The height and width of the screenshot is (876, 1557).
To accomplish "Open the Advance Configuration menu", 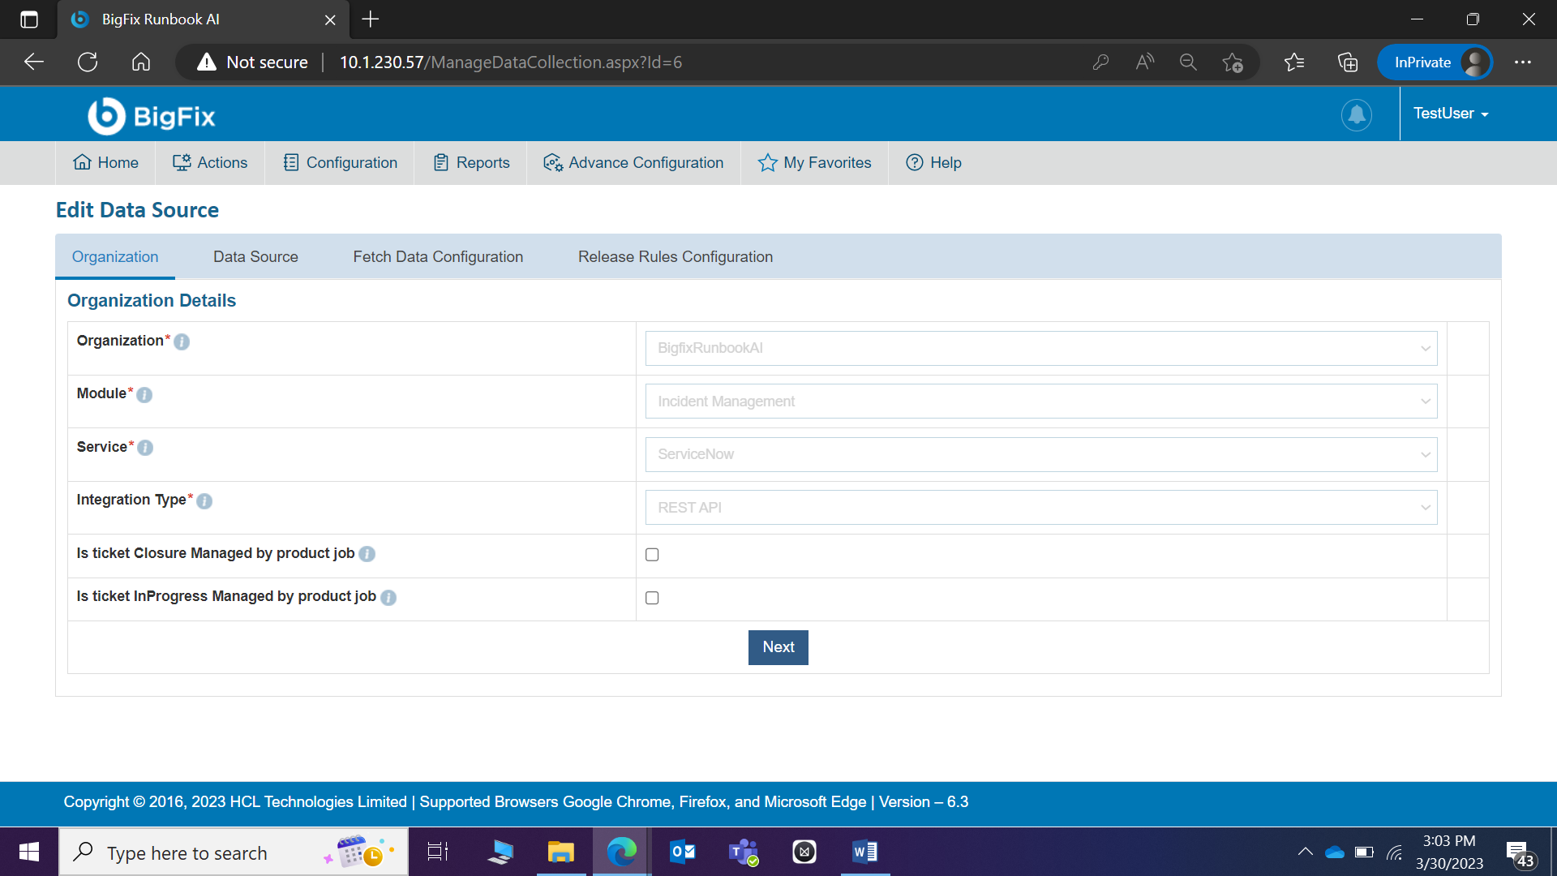I will point(633,163).
